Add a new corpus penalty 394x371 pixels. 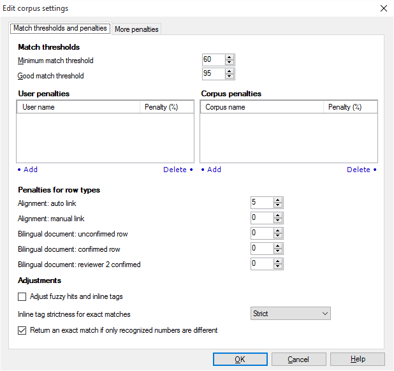pos(211,170)
